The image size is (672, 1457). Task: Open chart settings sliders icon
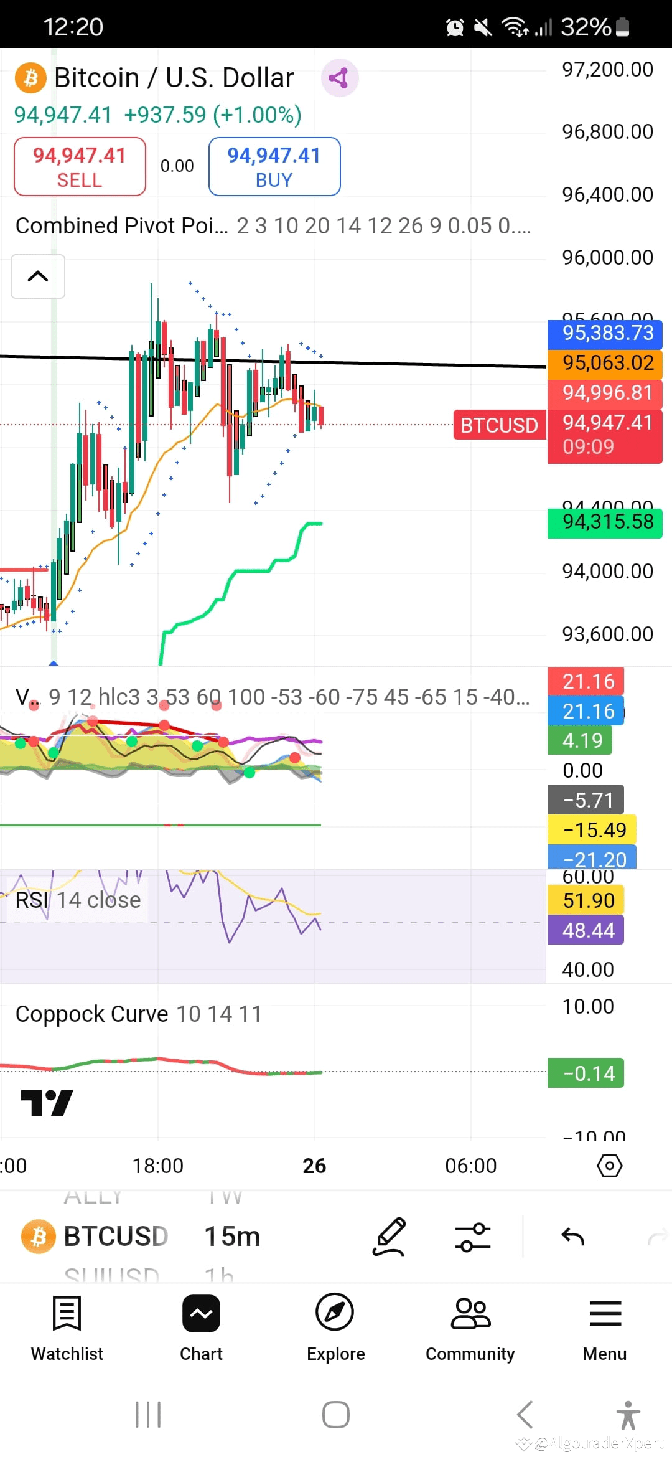point(473,1237)
